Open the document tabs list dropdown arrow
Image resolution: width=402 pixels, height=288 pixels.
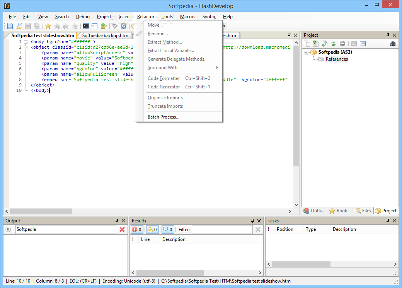point(289,35)
